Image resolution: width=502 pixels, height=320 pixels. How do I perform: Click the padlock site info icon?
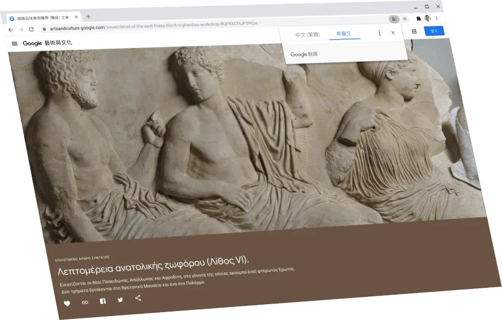point(44,29)
